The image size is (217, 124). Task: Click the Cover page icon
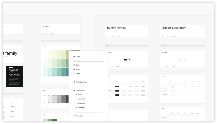pyautogui.click(x=75, y=56)
